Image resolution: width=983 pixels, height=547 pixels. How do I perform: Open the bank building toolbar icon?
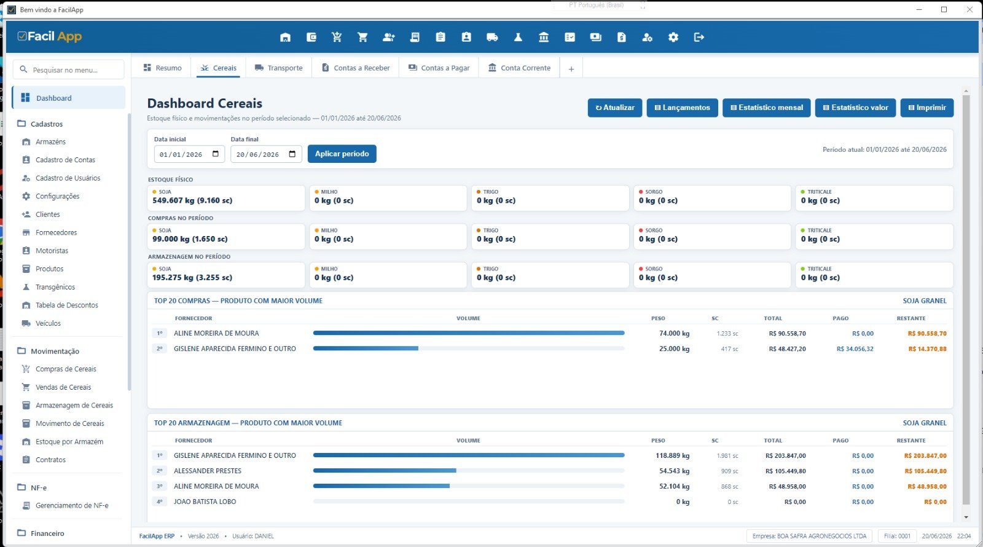[544, 37]
